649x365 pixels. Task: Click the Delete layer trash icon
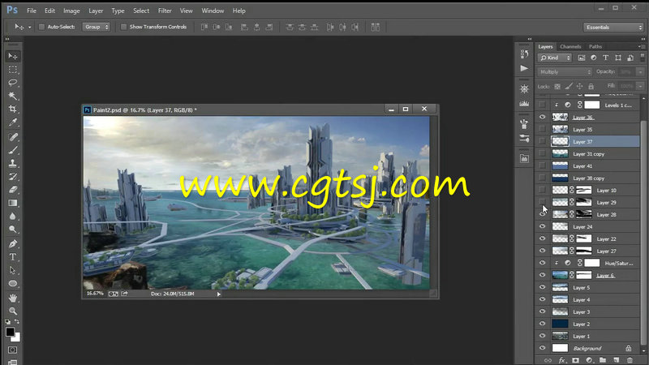click(x=630, y=360)
